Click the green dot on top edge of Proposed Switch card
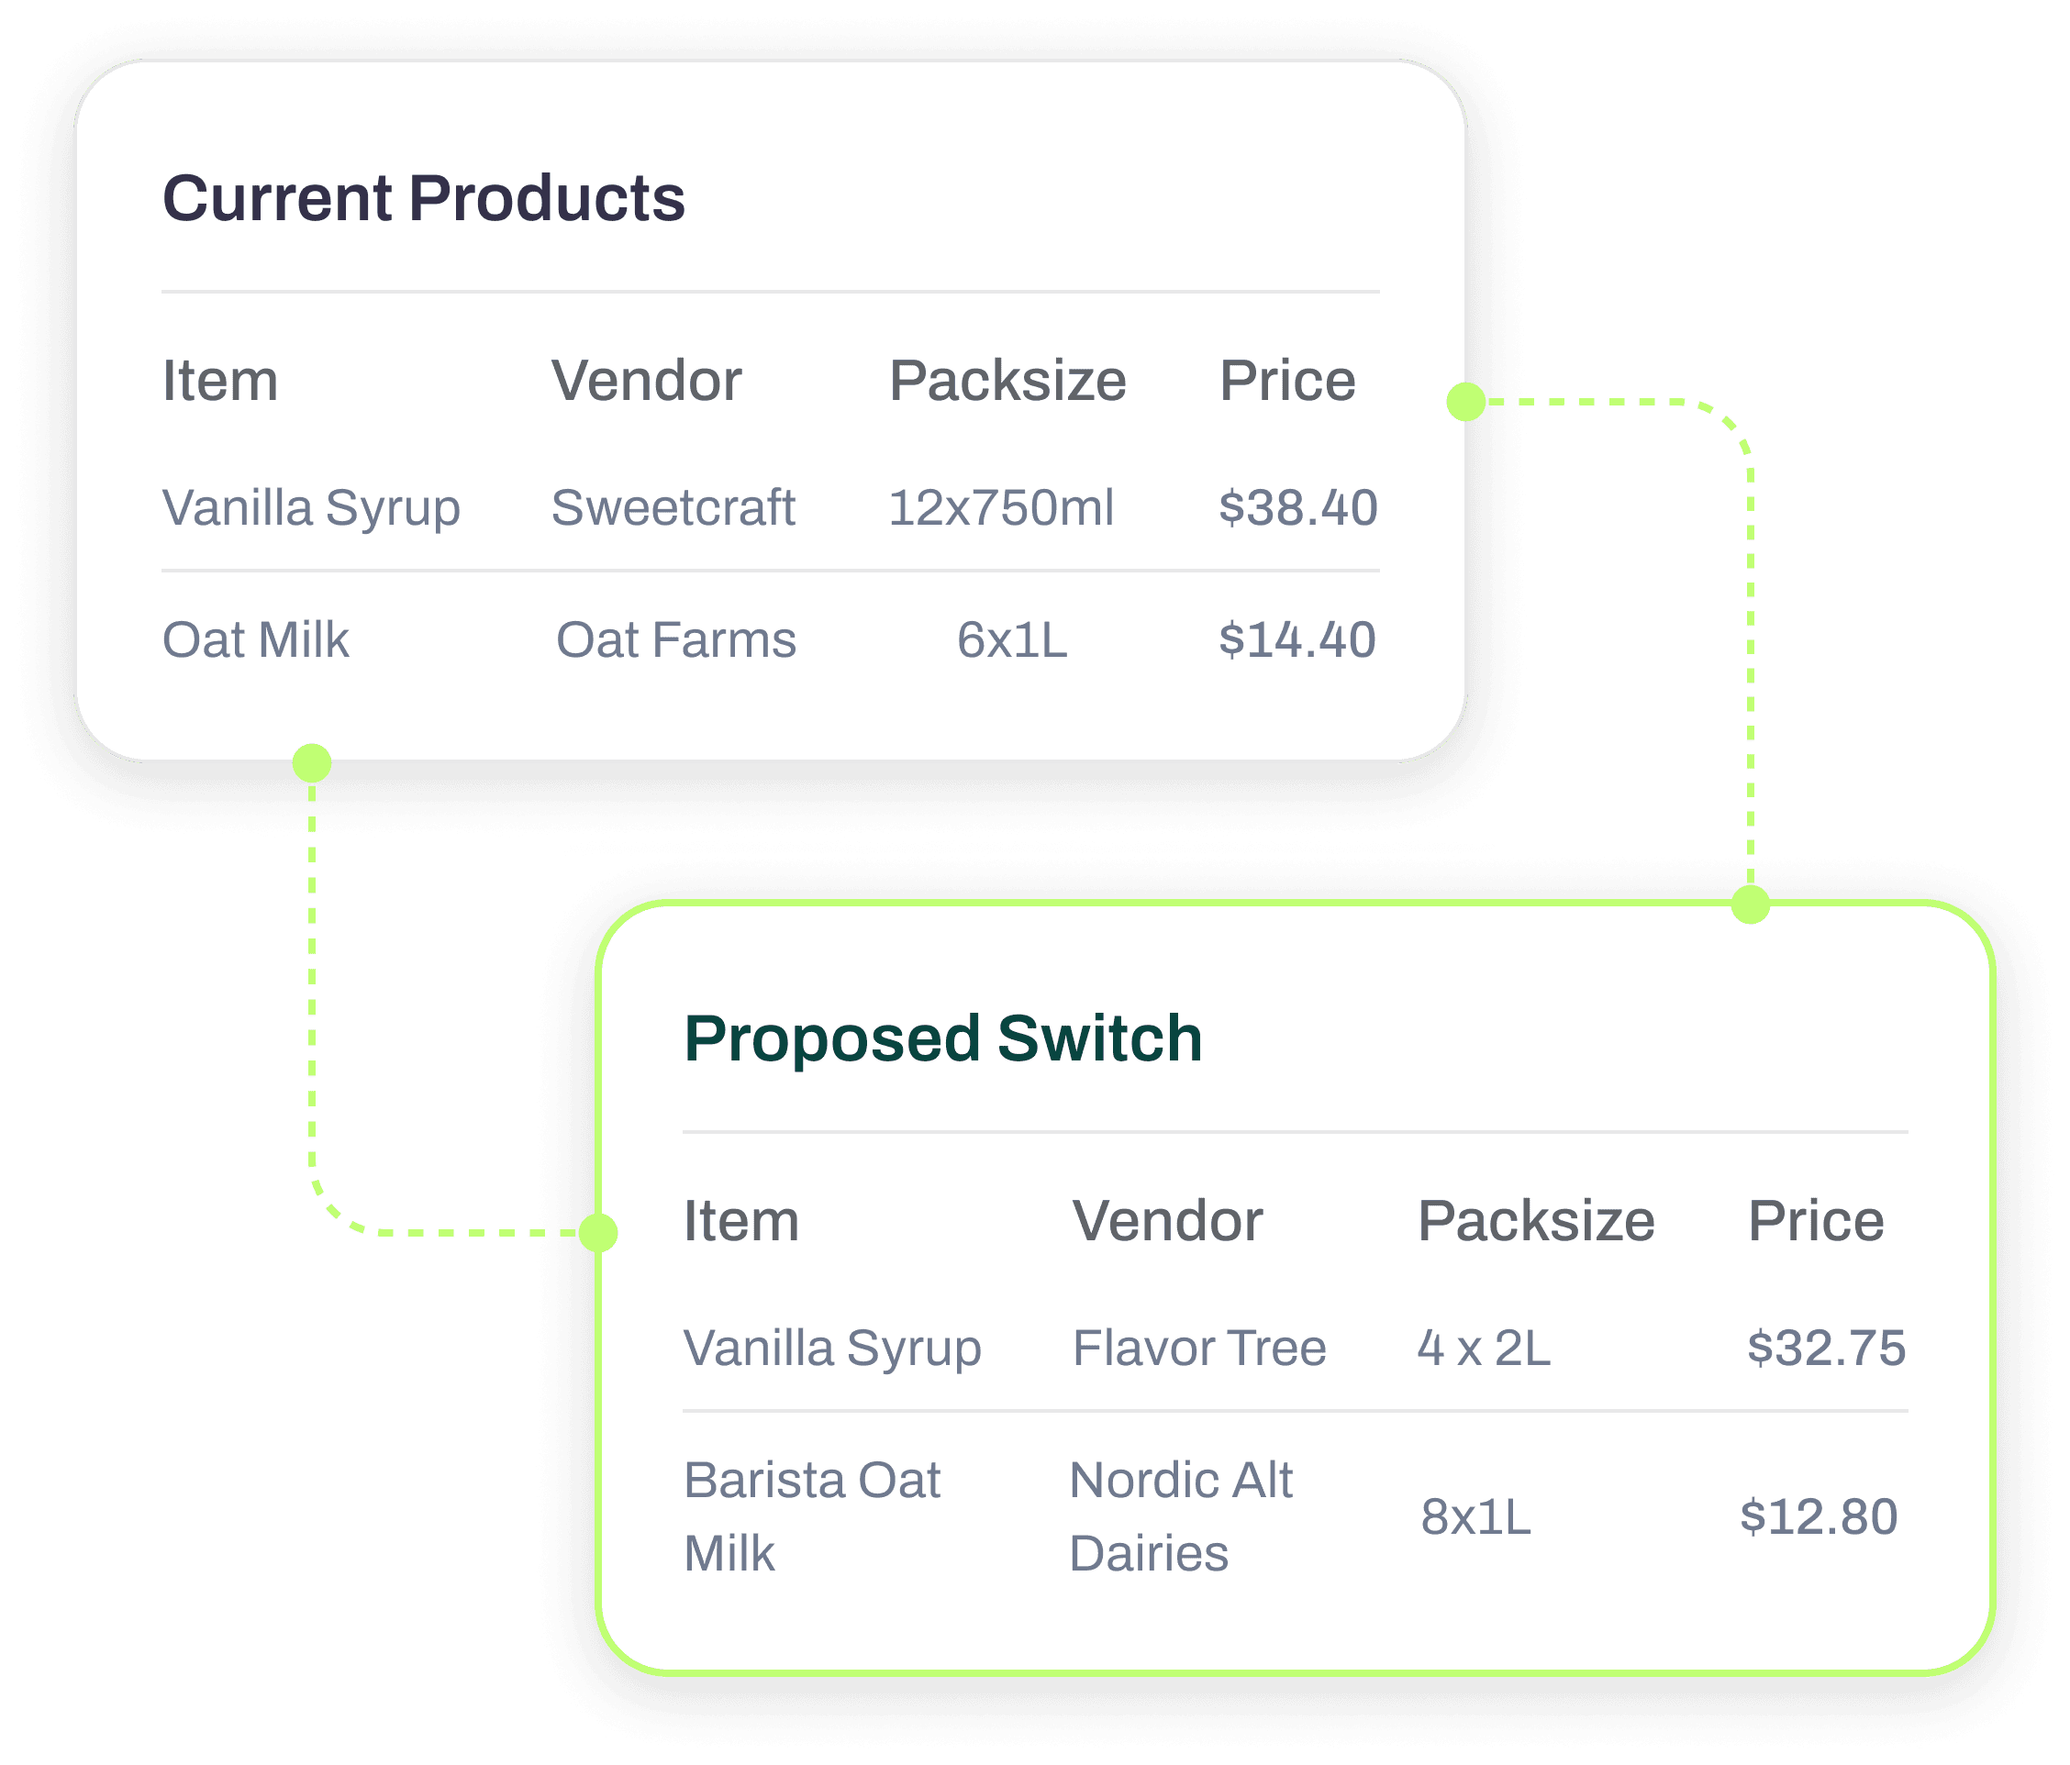Screen dimensions: 2070x1765 1751,904
